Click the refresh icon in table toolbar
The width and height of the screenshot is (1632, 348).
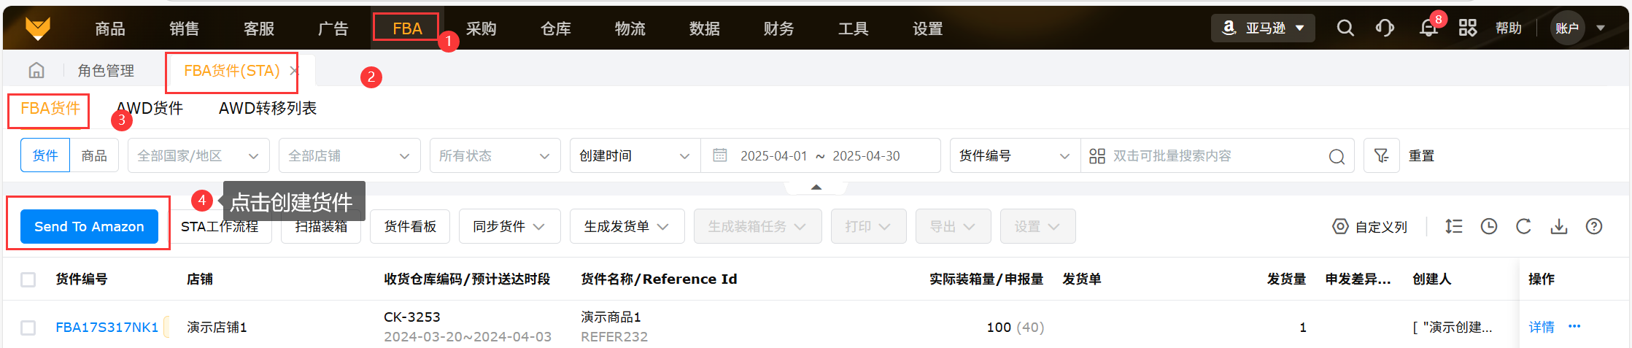pos(1523,227)
